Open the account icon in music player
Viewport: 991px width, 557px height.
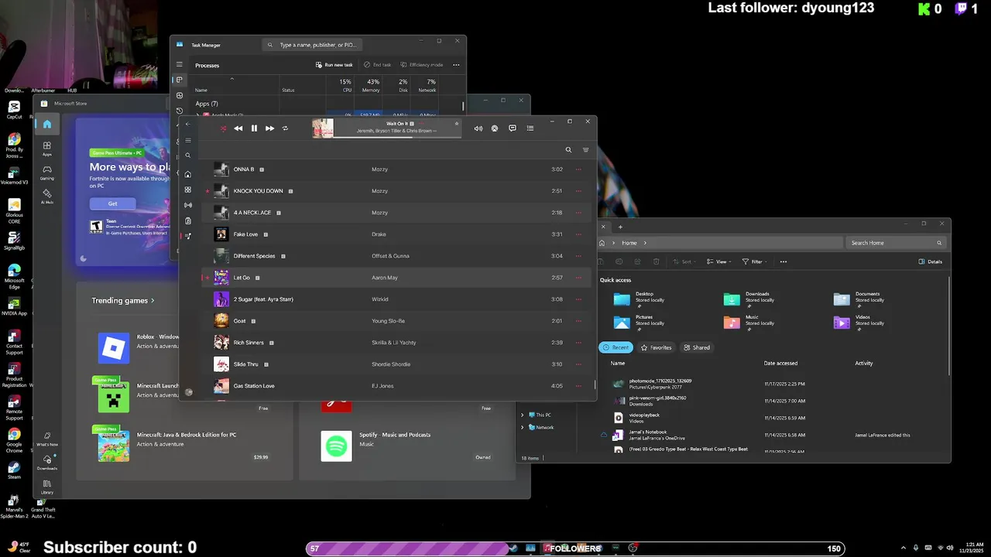495,128
